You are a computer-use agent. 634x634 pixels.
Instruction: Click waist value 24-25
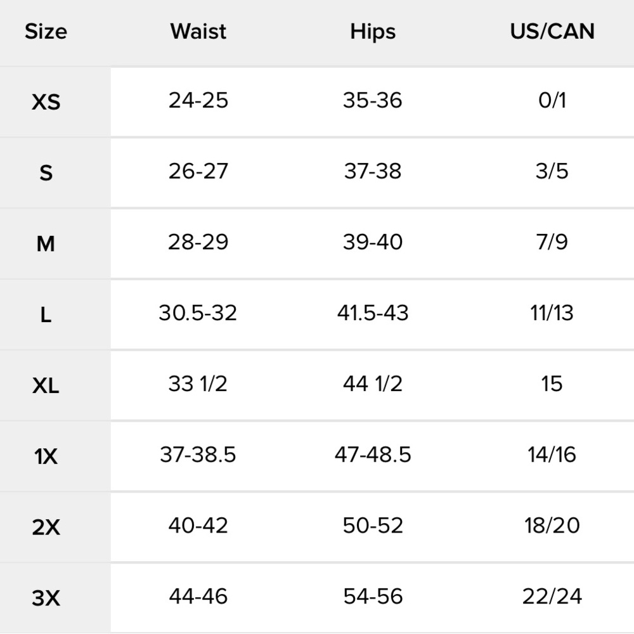pyautogui.click(x=198, y=100)
